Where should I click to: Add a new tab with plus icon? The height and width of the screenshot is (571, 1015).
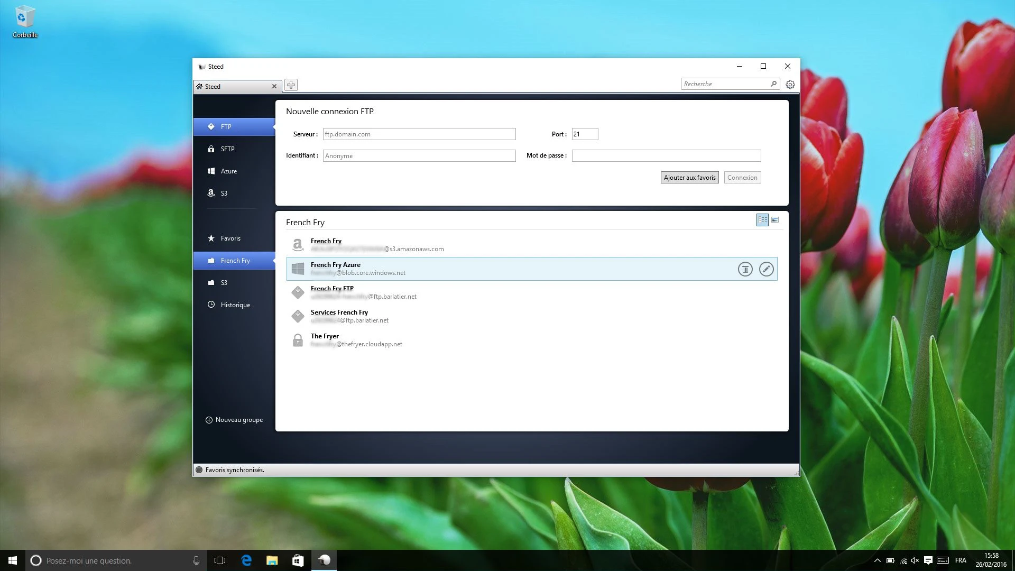point(291,85)
